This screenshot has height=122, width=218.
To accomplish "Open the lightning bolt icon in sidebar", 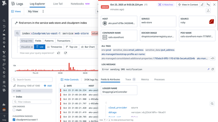I will (4, 46).
